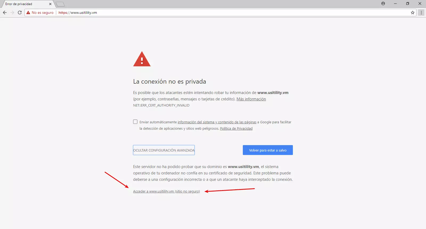Enable sending system information to Google checkbox
The width and height of the screenshot is (426, 229).
click(x=135, y=122)
